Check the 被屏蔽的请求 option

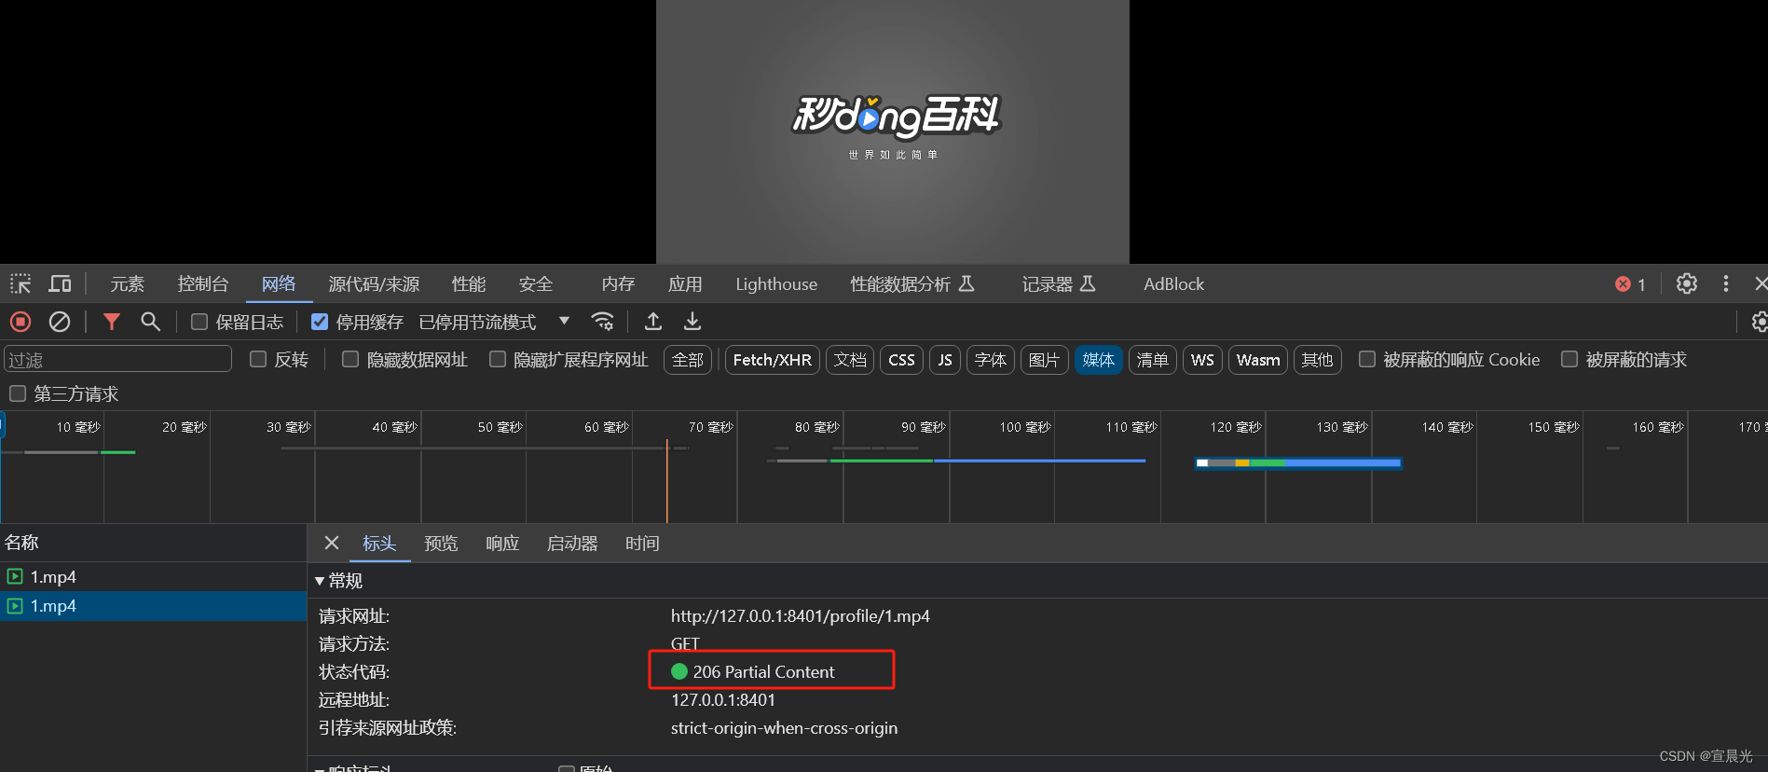tap(1569, 359)
